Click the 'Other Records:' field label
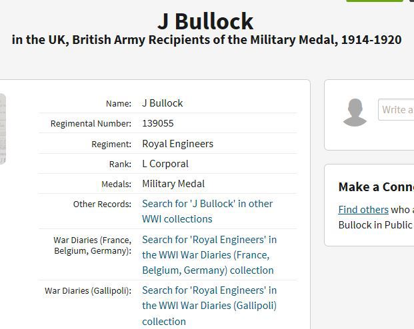 tap(102, 204)
